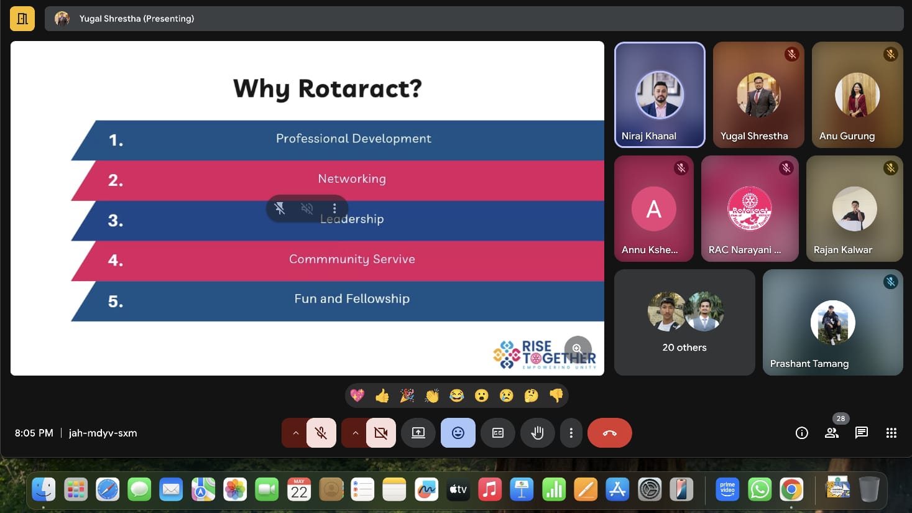Open the activities grid icon
912x513 pixels.
click(891, 433)
